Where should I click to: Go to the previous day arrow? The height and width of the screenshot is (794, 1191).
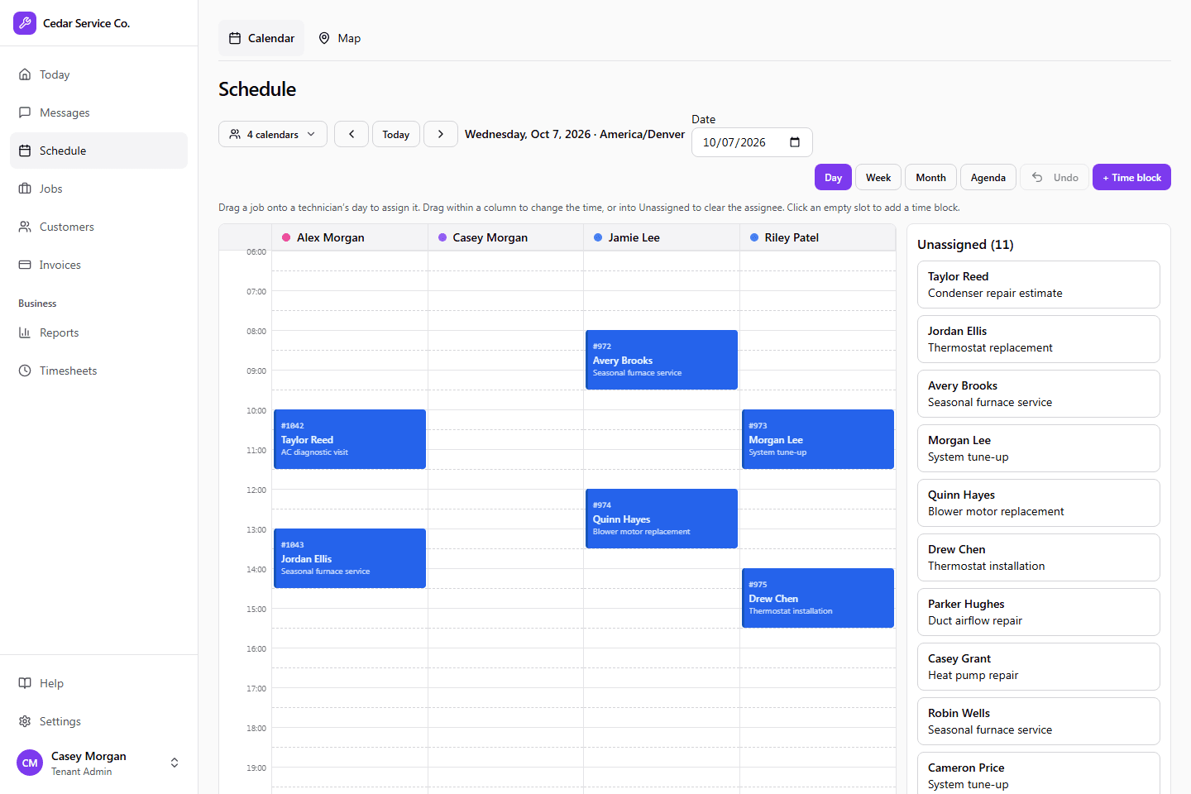pos(352,134)
